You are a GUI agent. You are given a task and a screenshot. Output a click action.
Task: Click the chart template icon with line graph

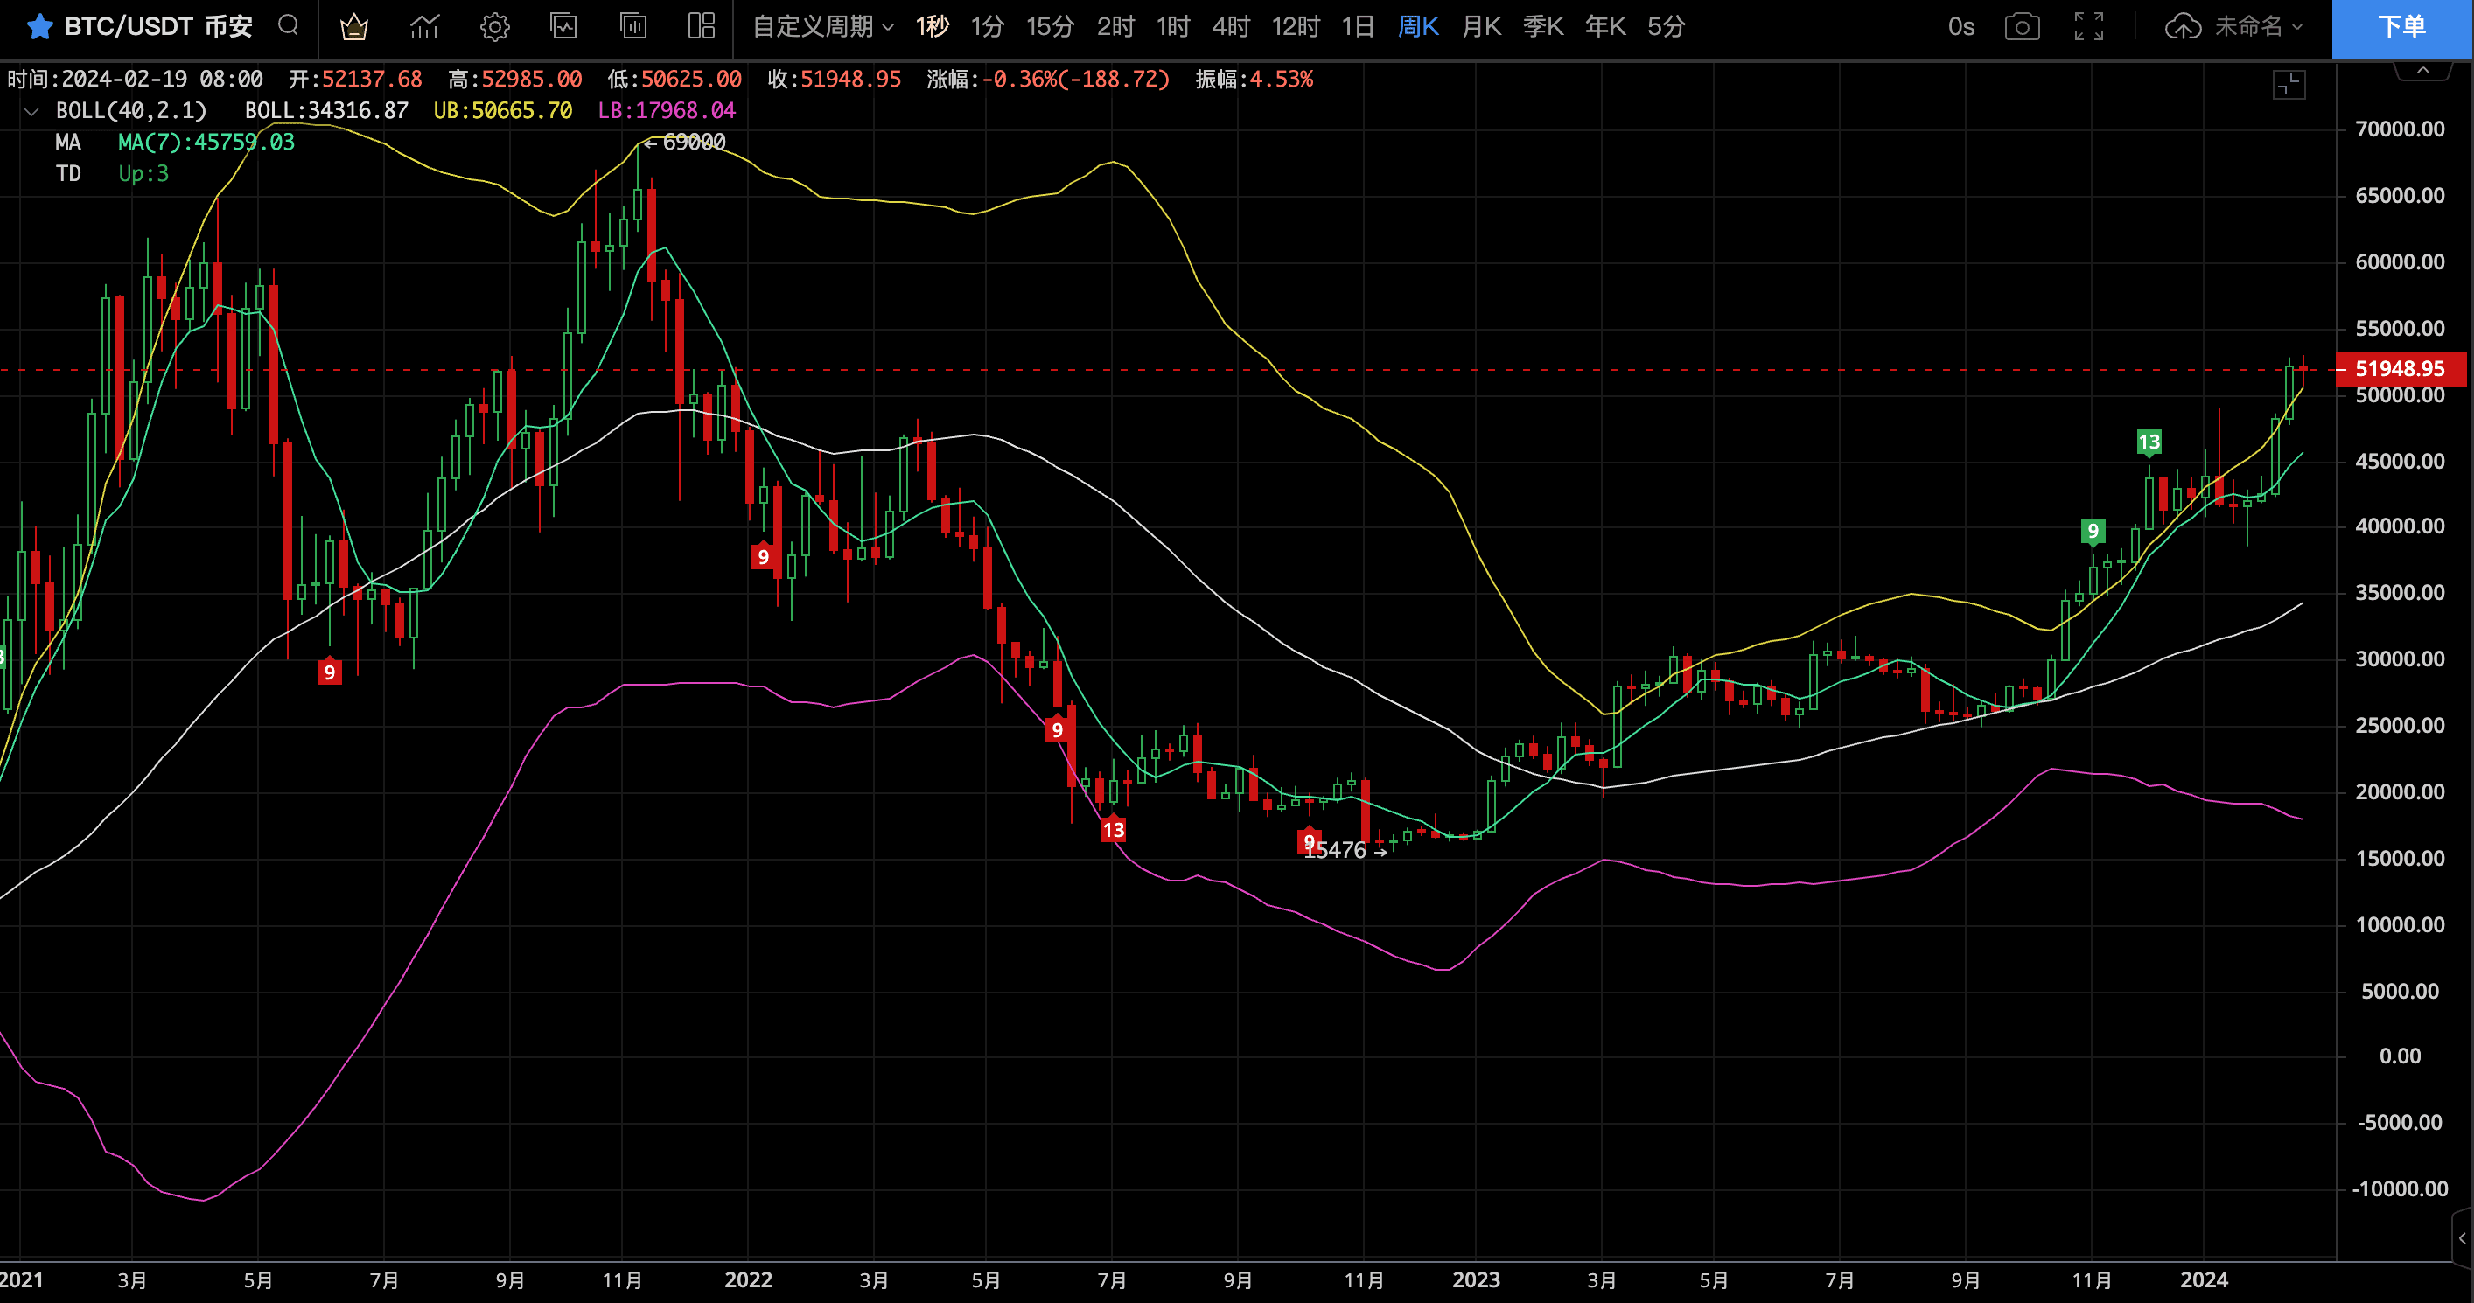click(563, 26)
